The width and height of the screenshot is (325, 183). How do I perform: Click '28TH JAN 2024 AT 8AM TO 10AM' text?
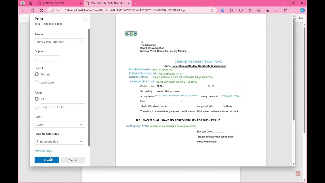click(x=177, y=82)
